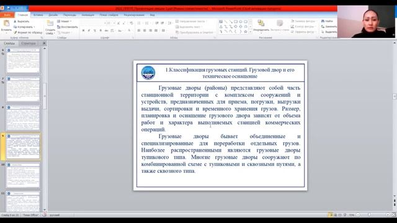Screen dimensions: 397x223
Task: Click the university logo on the slide
Action: 148,73
